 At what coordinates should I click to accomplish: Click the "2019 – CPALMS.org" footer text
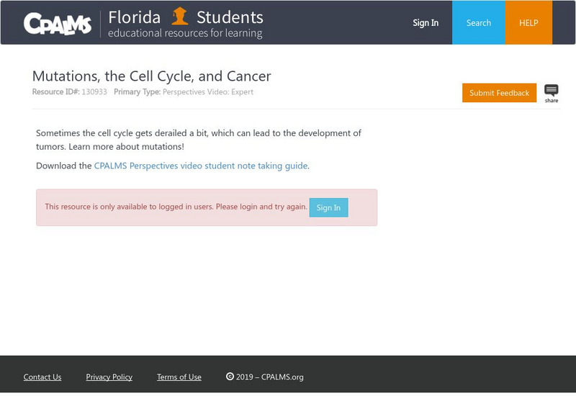click(x=271, y=377)
